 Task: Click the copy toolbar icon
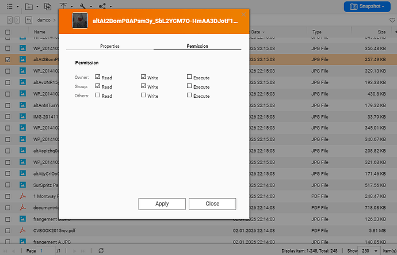[49, 6]
